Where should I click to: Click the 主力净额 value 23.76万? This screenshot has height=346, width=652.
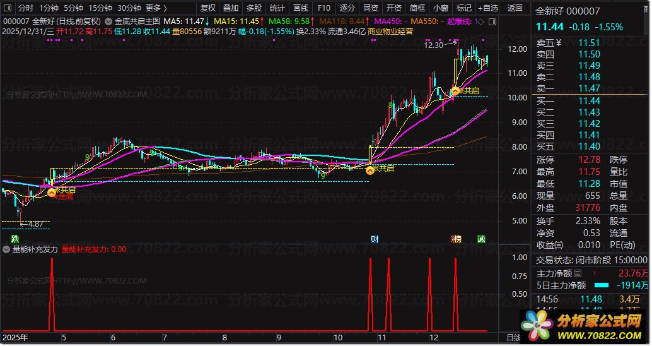(633, 273)
